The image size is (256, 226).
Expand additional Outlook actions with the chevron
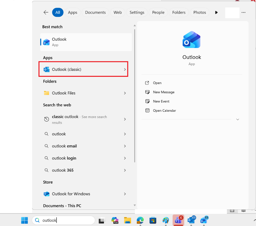point(237,119)
